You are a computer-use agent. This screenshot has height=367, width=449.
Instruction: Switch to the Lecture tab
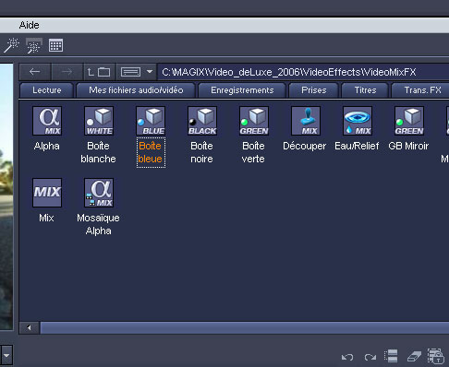(x=47, y=90)
